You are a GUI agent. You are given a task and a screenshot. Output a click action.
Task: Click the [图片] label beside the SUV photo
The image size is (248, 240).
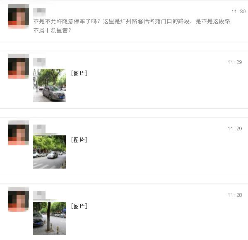point(79,73)
